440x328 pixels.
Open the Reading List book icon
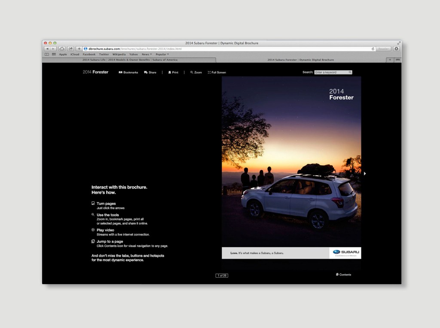[x=47, y=55]
